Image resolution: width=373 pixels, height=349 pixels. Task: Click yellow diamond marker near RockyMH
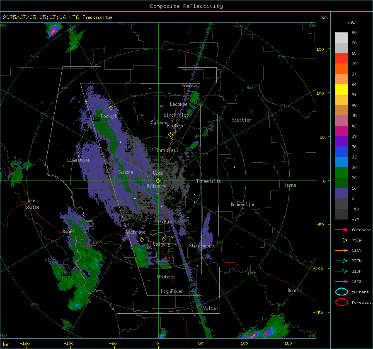[x=111, y=108]
